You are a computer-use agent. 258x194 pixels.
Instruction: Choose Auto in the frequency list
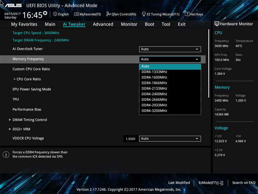click(x=170, y=66)
